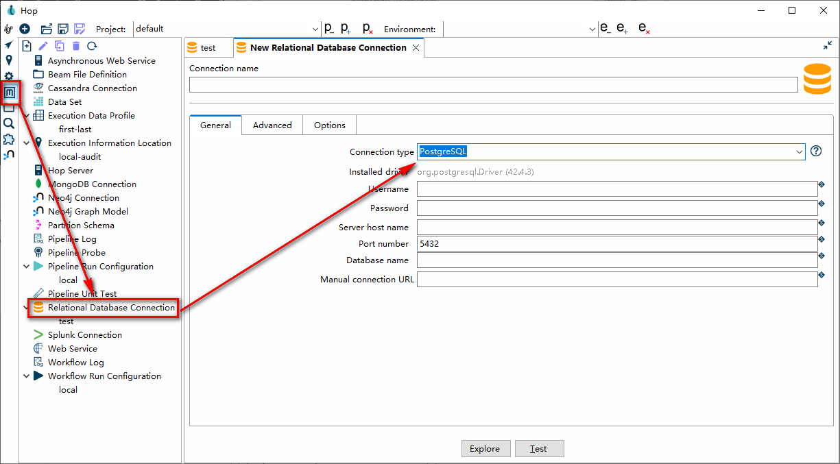Open the Plugins perspective puzzle icon
The image size is (840, 464).
9,139
